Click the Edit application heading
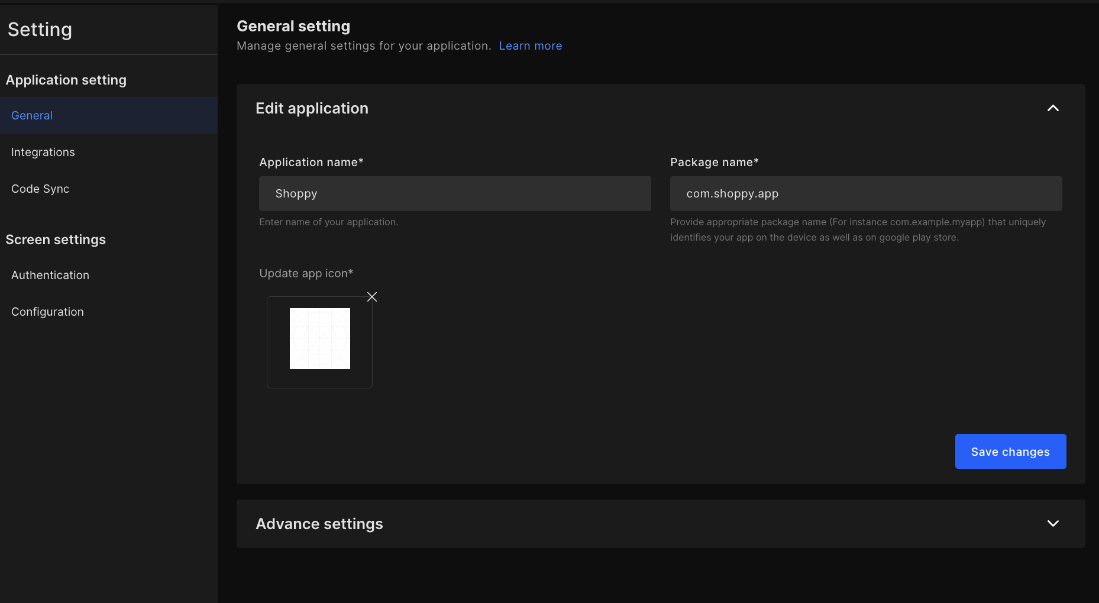 click(312, 108)
